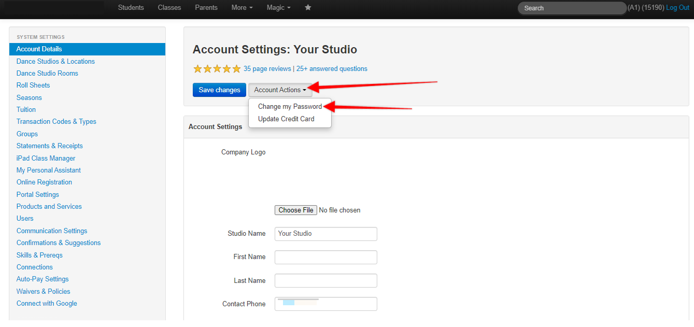This screenshot has width=694, height=327.
Task: Go to Students in top navigation
Action: (131, 8)
